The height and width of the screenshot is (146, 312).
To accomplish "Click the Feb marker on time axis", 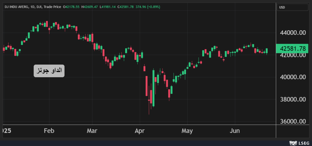I will click(49, 131).
